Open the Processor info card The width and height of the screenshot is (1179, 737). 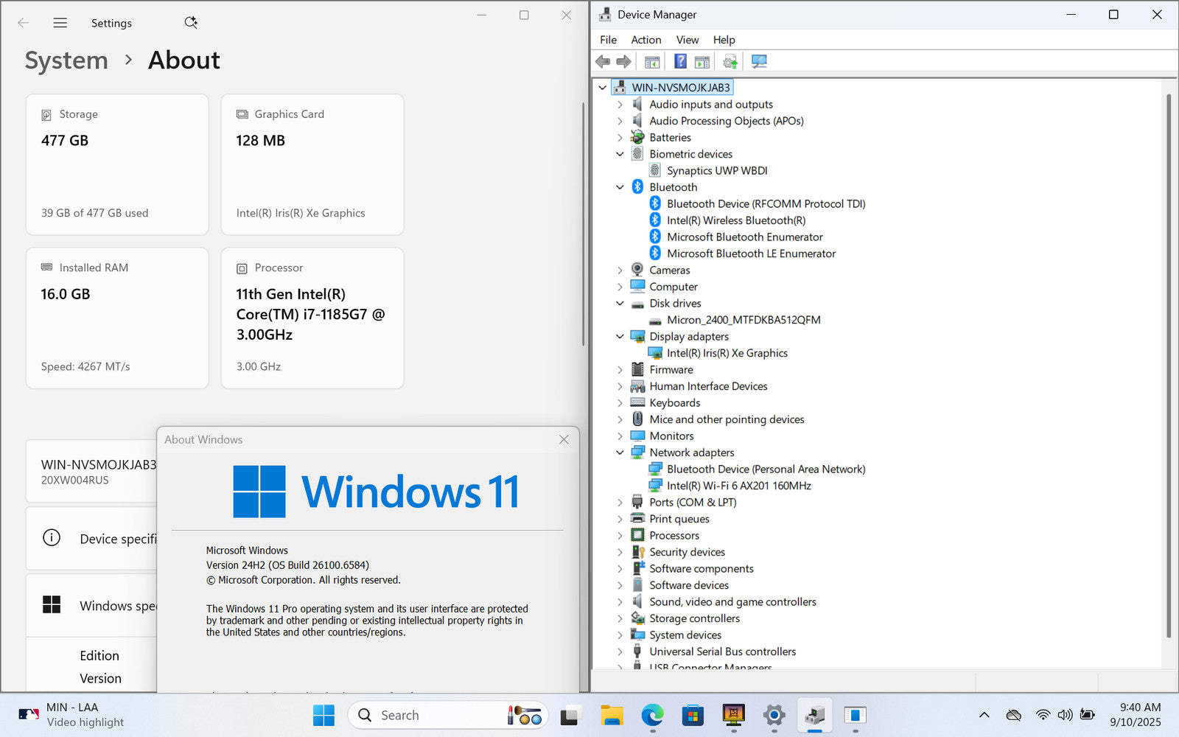[x=312, y=318]
